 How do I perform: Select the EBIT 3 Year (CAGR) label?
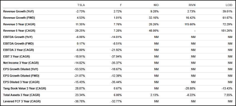[16, 56]
